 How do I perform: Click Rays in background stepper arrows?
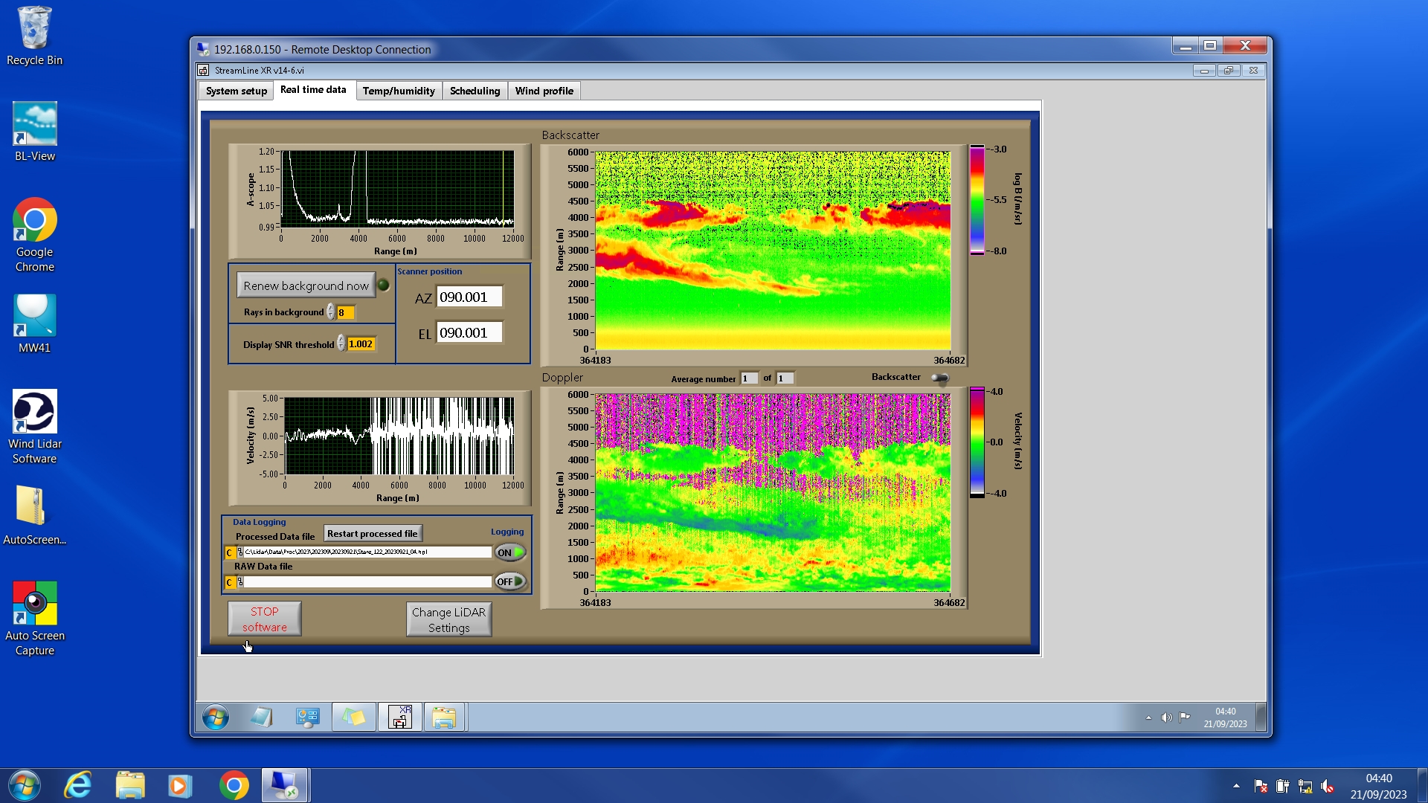(331, 312)
